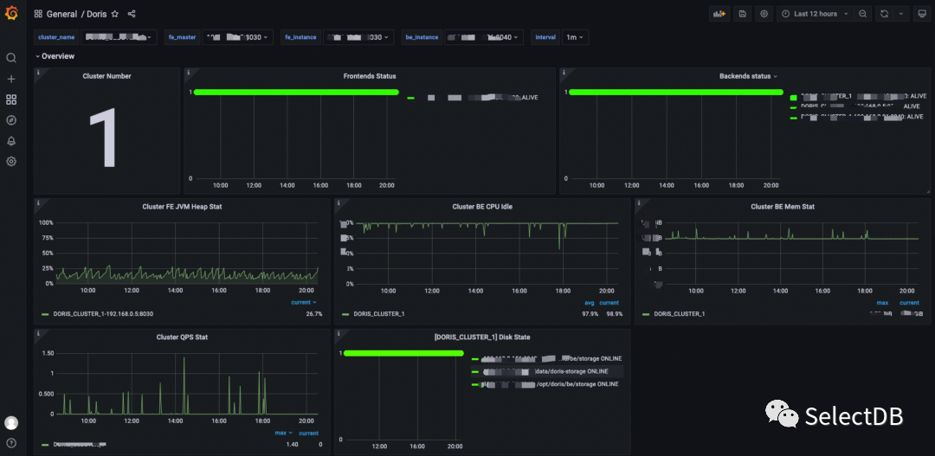Sort CPU Idle legend by avg column

[590, 302]
